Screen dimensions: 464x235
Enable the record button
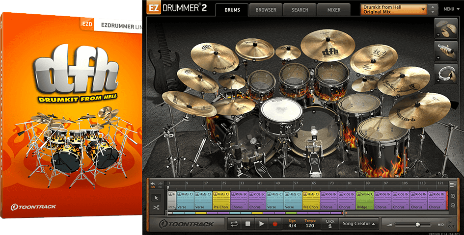275,224
